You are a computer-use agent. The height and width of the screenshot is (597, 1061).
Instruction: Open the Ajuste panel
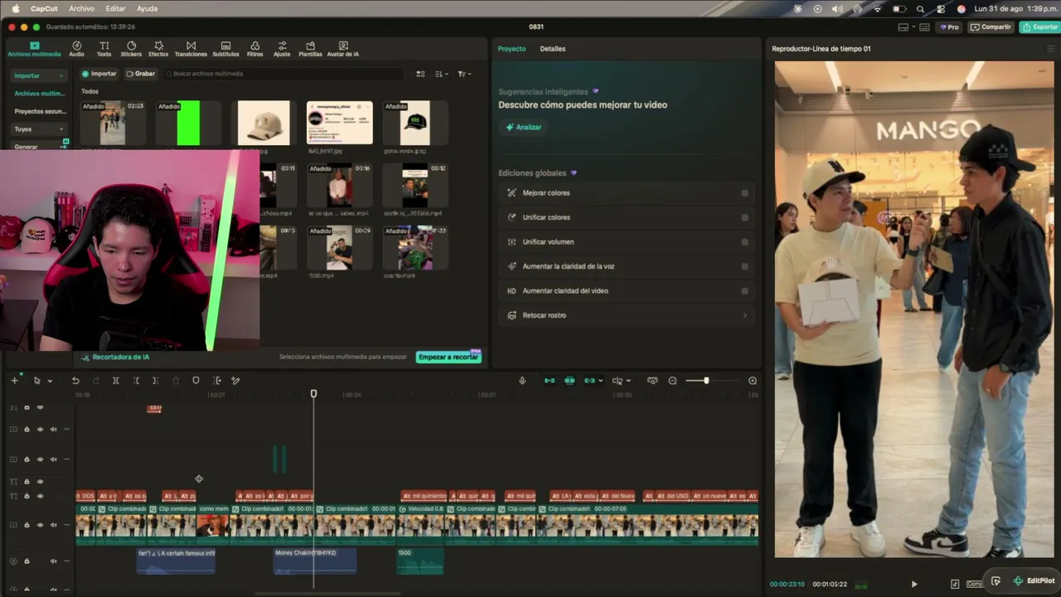pyautogui.click(x=282, y=49)
